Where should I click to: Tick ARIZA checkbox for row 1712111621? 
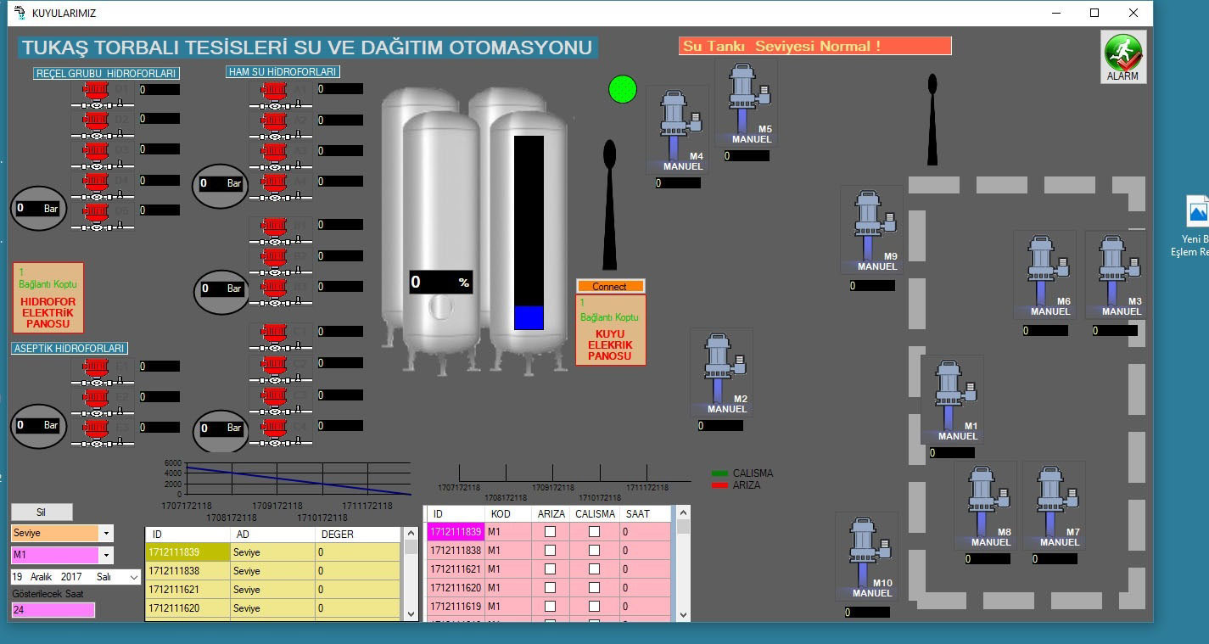[550, 569]
